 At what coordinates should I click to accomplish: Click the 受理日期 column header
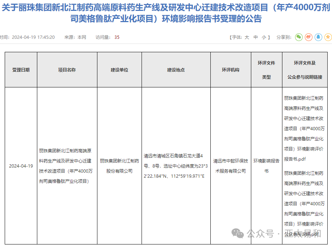tap(21, 70)
